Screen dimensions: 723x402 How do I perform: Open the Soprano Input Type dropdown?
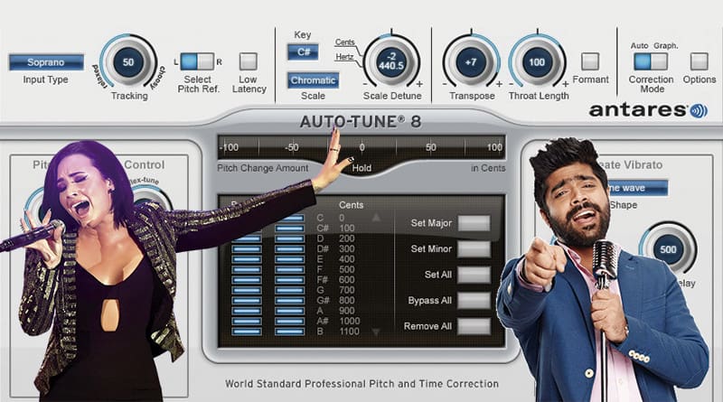pyautogui.click(x=46, y=62)
